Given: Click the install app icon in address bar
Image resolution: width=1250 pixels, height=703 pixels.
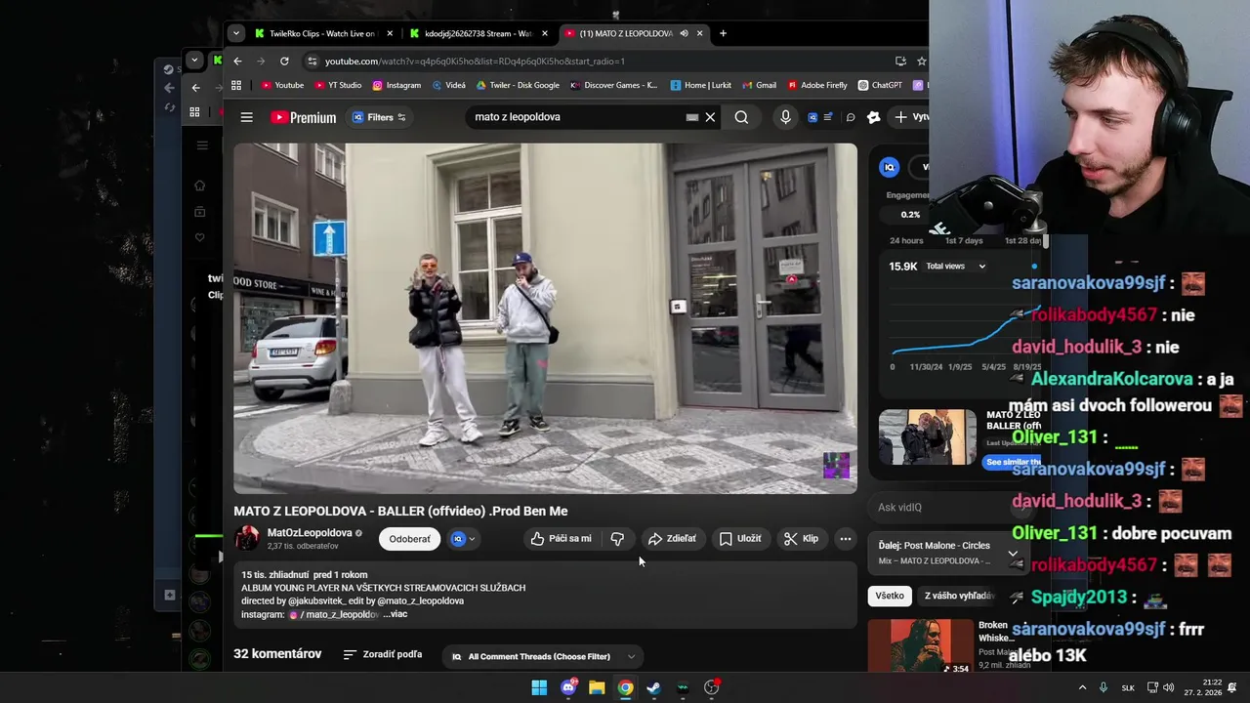Looking at the screenshot, I should pyautogui.click(x=900, y=61).
